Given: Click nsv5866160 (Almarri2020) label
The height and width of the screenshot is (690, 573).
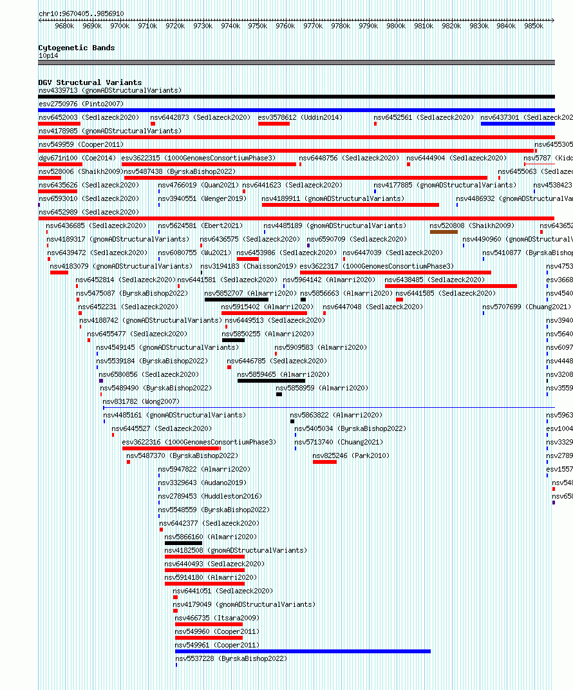Looking at the screenshot, I should [x=211, y=537].
